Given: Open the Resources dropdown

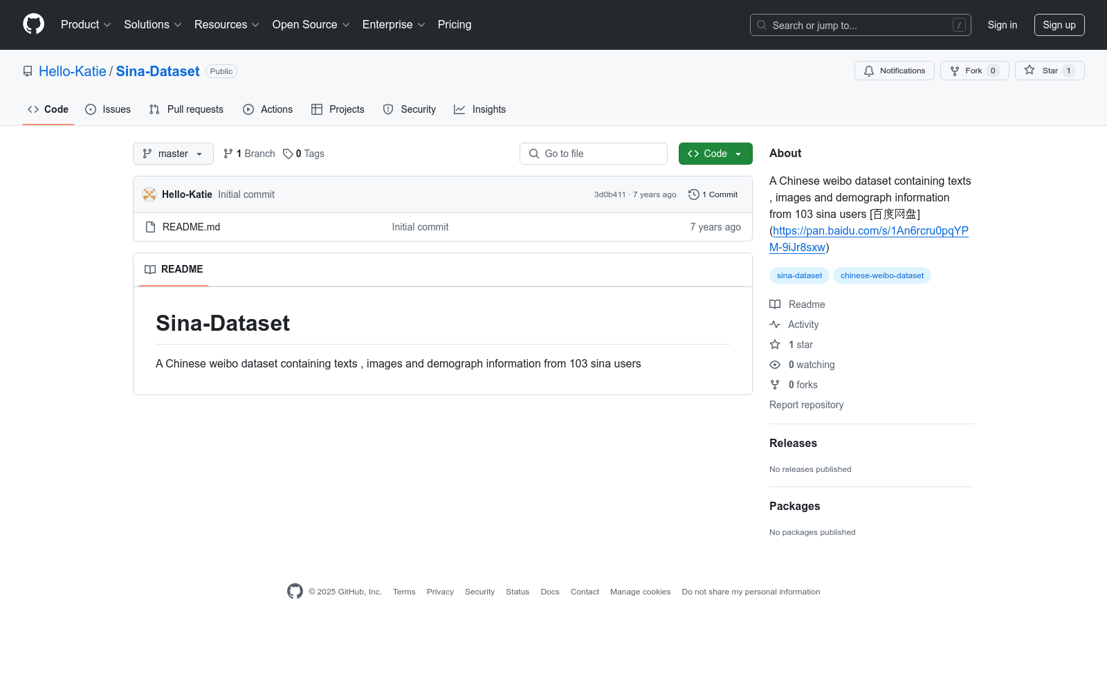Looking at the screenshot, I should click(x=226, y=24).
